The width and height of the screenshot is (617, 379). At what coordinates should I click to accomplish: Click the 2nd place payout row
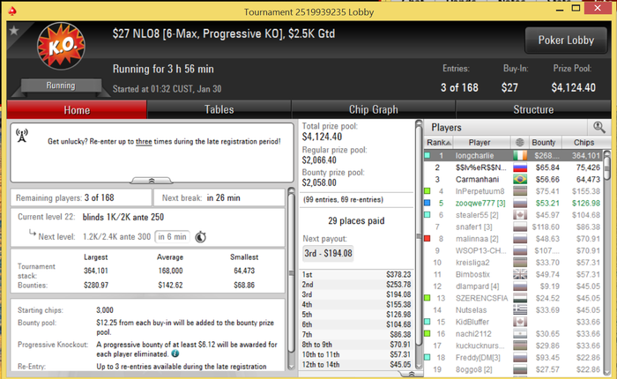tap(356, 284)
